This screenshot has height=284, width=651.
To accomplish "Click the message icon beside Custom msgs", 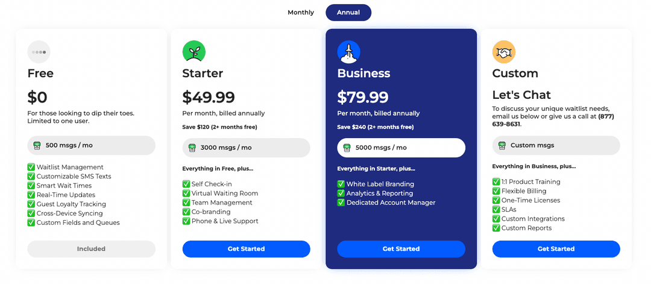I will (x=502, y=145).
